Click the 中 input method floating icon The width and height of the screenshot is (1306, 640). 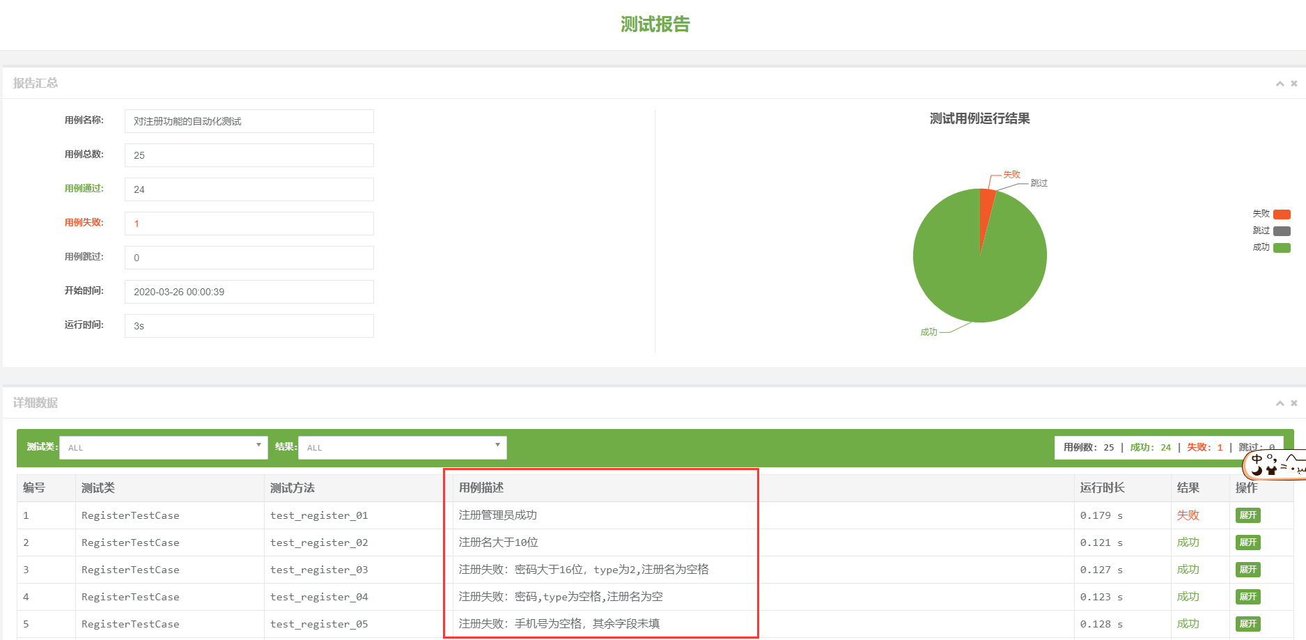[x=1257, y=460]
